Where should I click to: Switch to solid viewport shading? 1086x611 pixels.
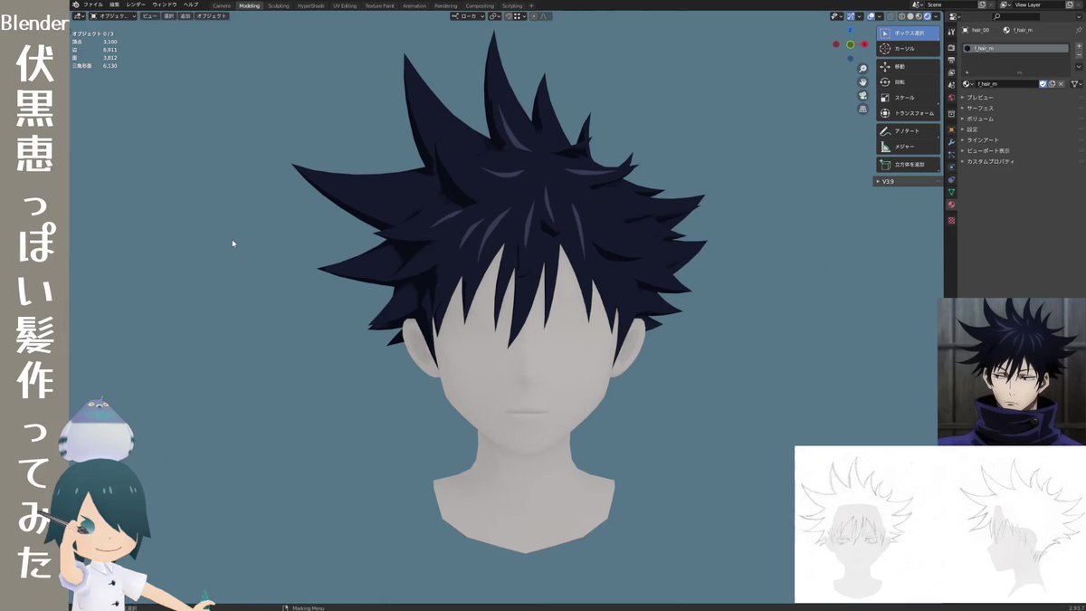[910, 16]
